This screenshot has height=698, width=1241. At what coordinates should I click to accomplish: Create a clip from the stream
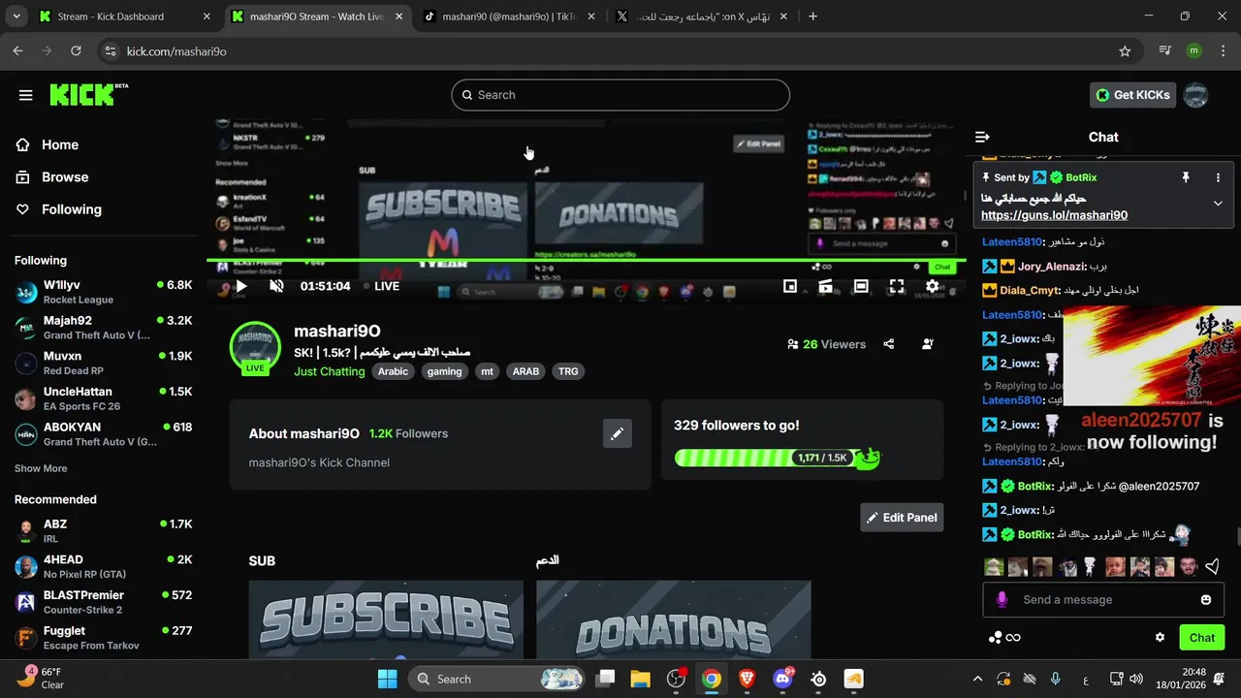(x=825, y=286)
